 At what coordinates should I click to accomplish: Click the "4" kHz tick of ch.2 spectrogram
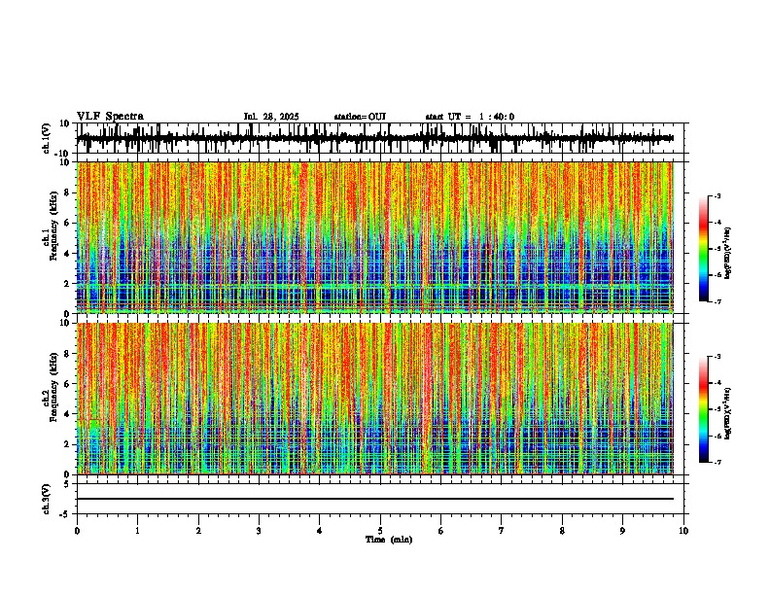[67, 414]
